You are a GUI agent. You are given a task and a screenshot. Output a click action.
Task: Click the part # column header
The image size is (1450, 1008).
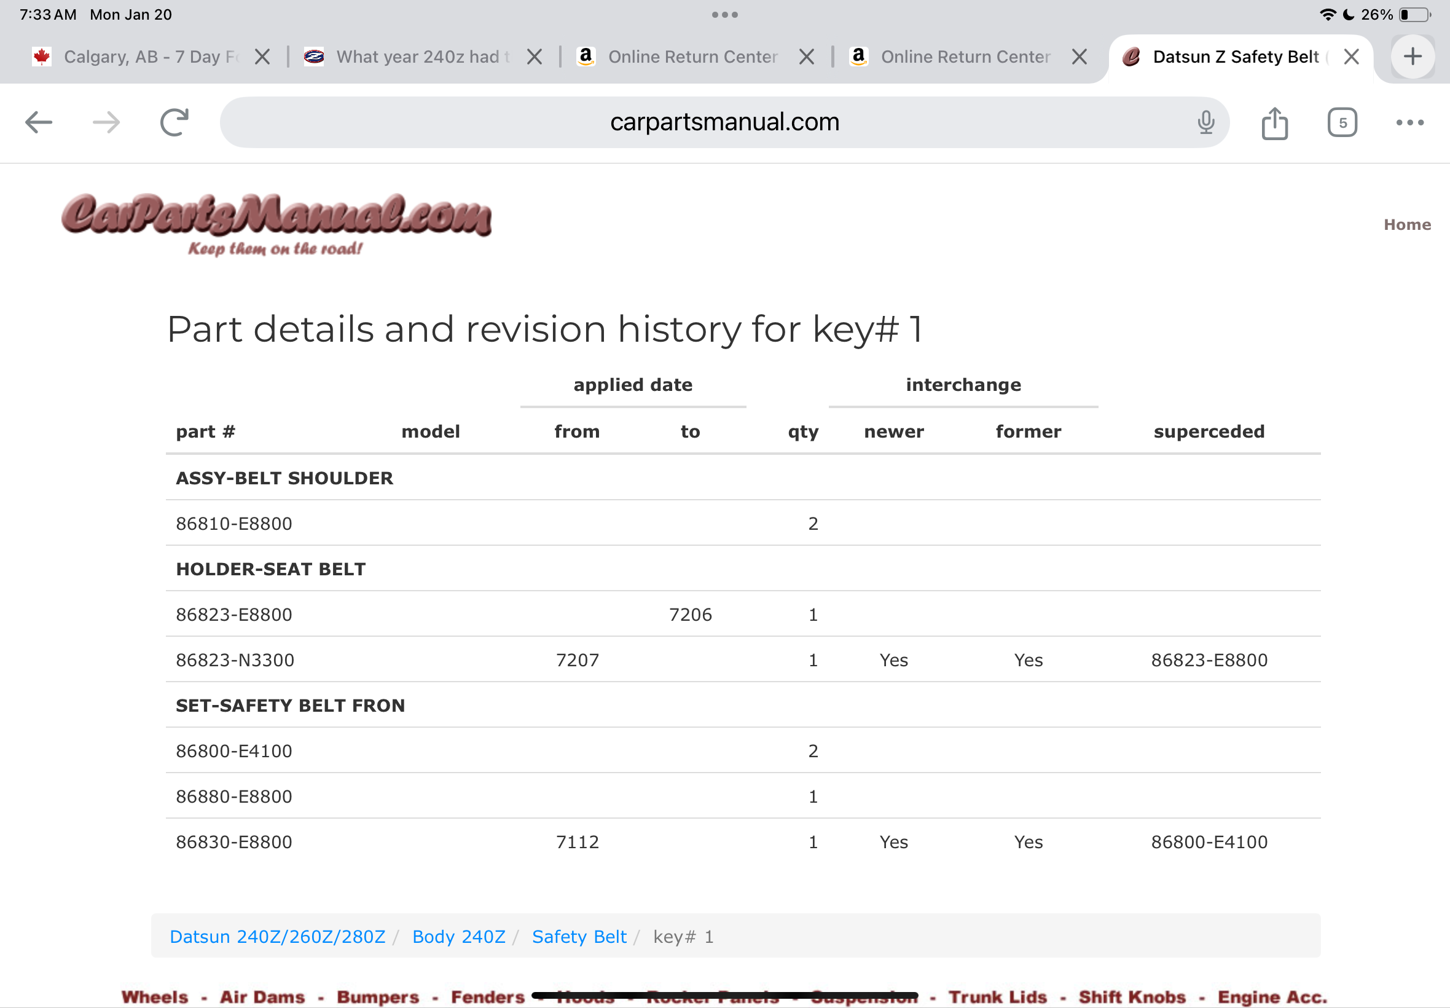(x=205, y=432)
